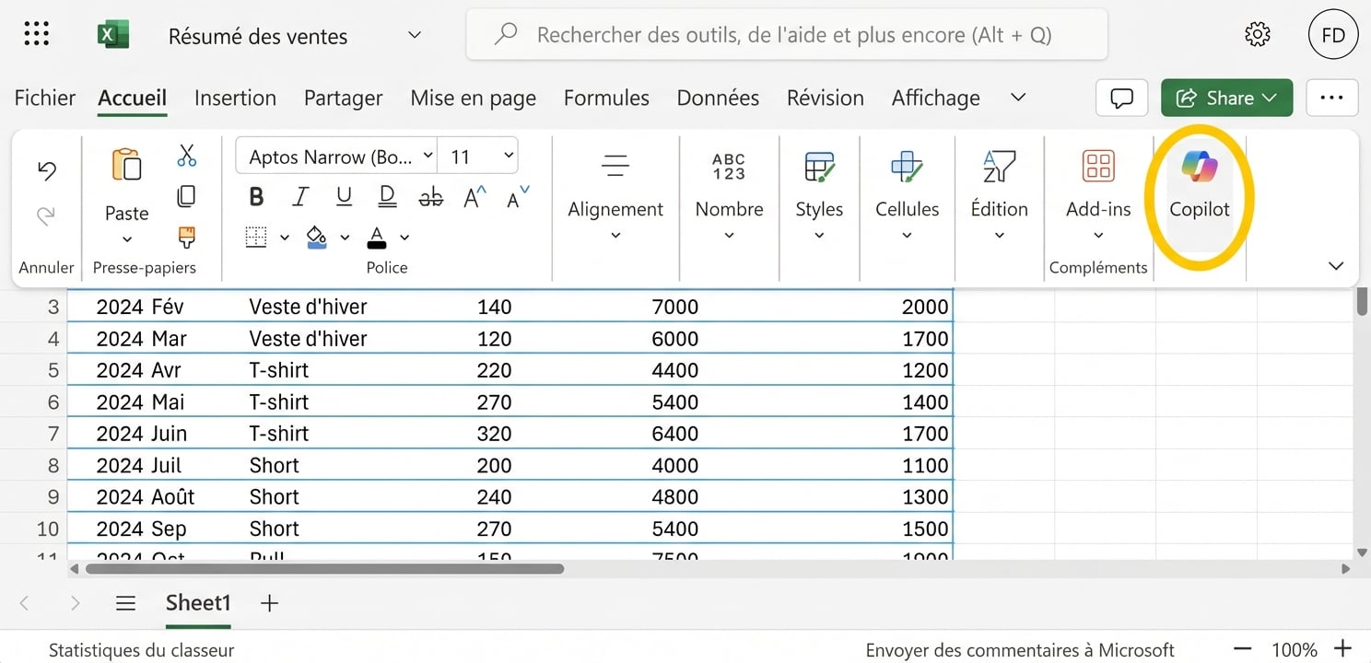Click the green Share button
The height and width of the screenshot is (663, 1371).
pyautogui.click(x=1226, y=98)
